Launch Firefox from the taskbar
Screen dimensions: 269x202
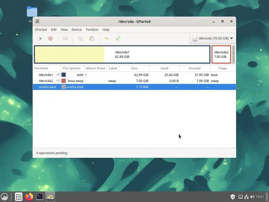[x=29, y=197]
